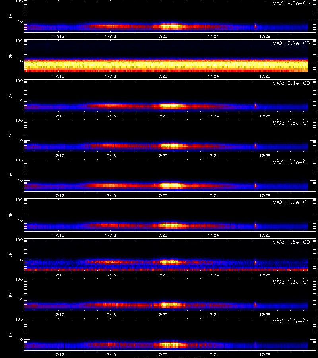Click the bright yellow burst after 17:20 in panel 9F

[171, 344]
